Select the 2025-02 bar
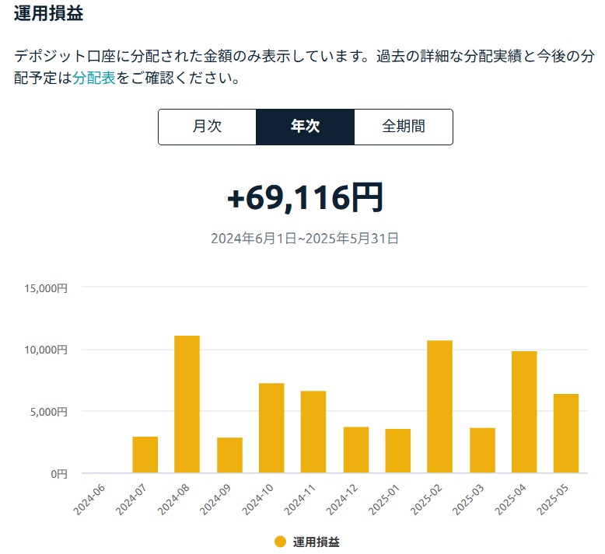 pos(440,406)
